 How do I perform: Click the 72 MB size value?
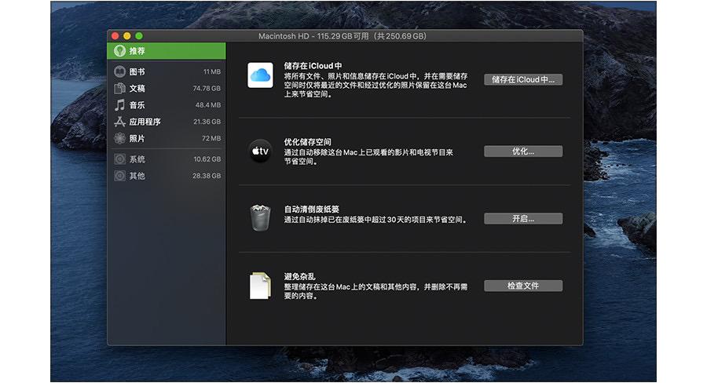click(x=211, y=138)
